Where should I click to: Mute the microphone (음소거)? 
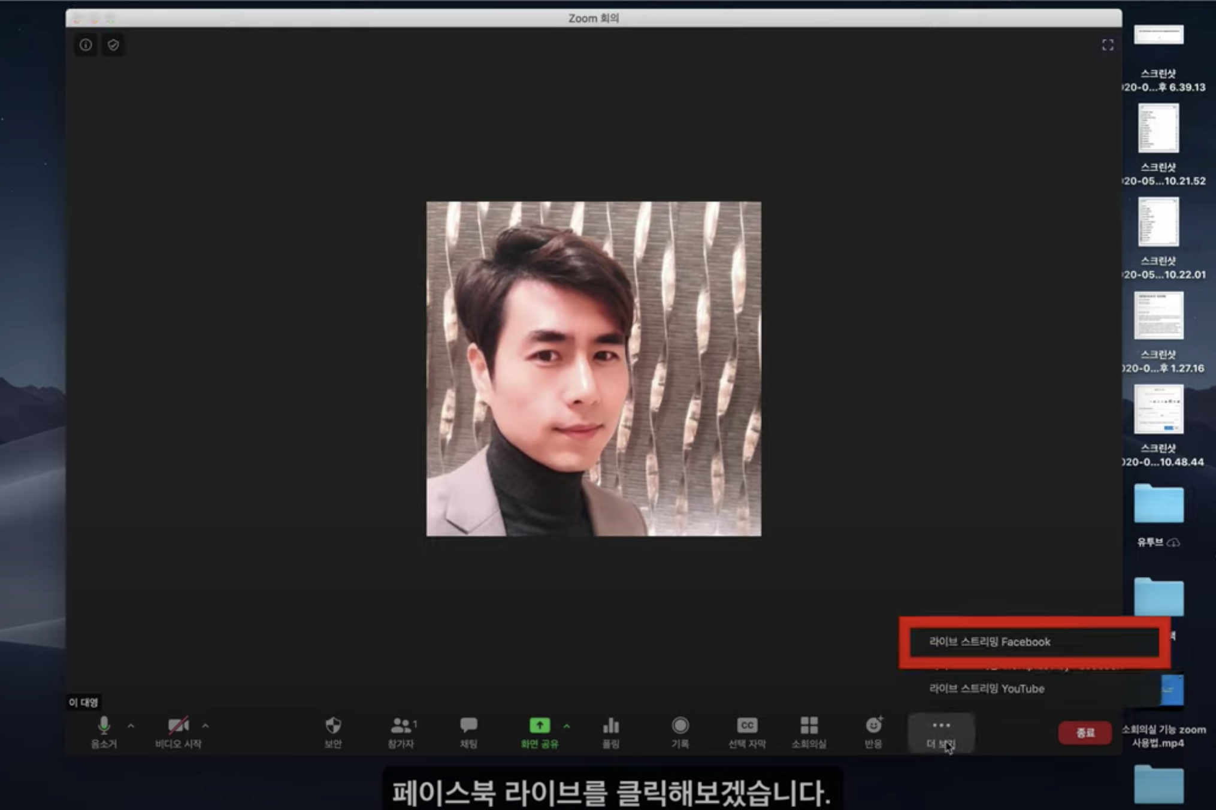tap(104, 732)
